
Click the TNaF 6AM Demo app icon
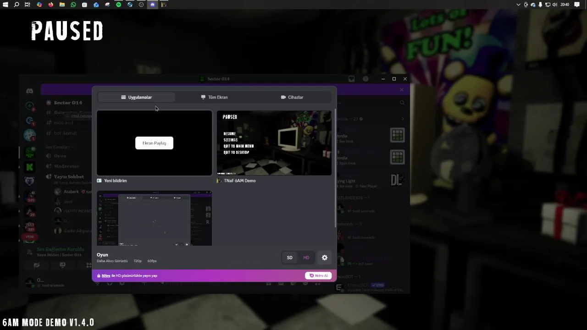pos(219,181)
